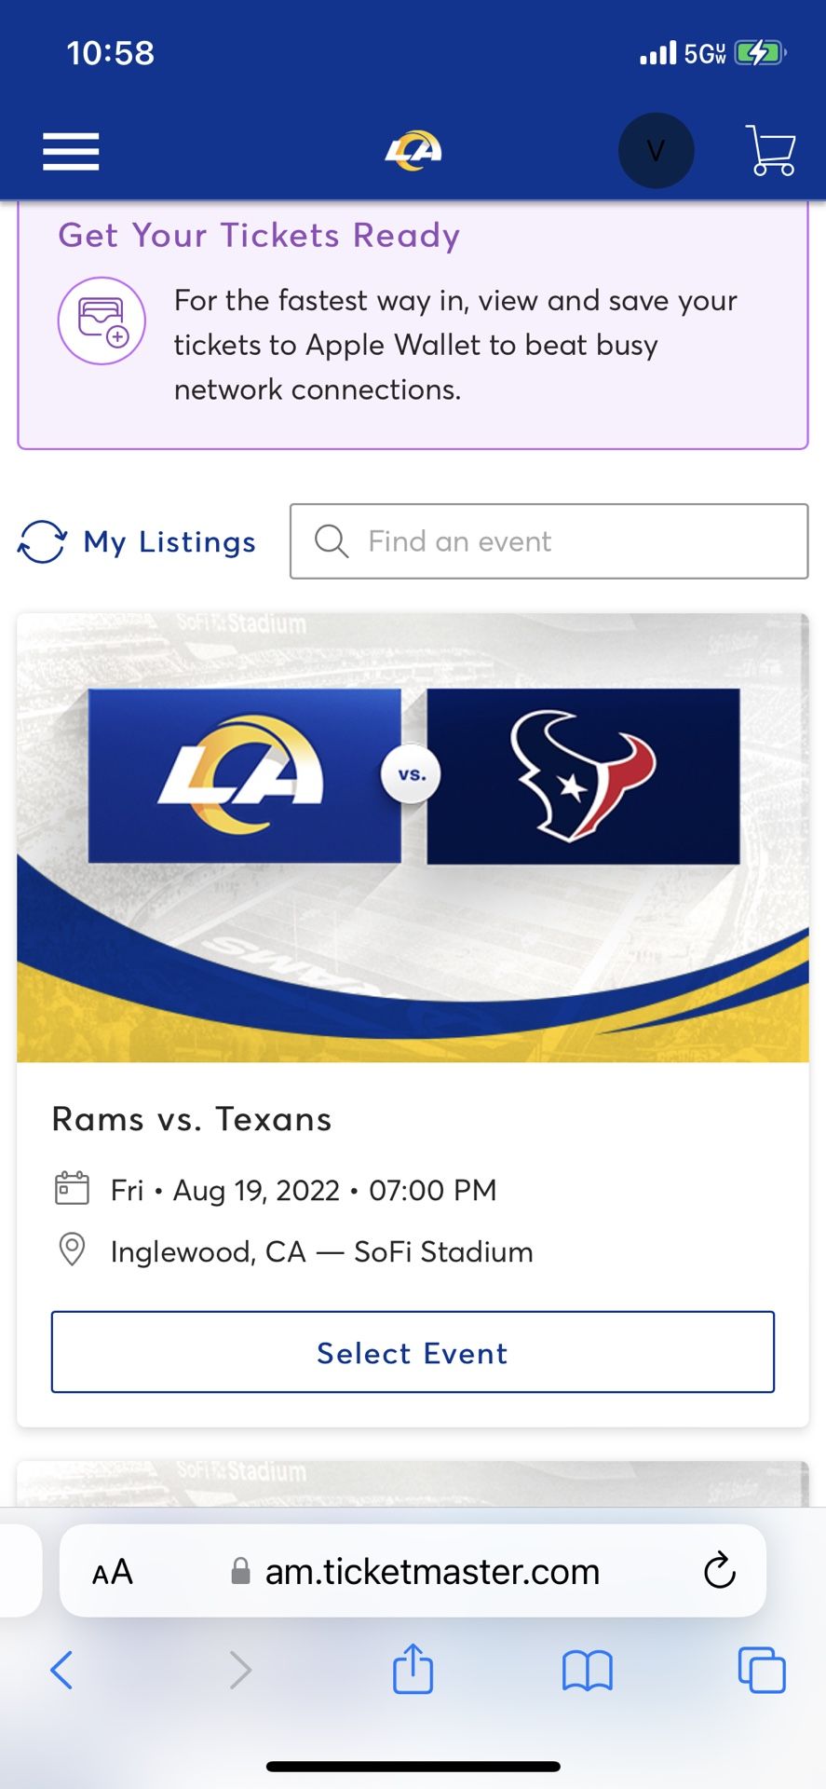Open Safari AA text size options
The height and width of the screenshot is (1789, 826).
tap(113, 1572)
